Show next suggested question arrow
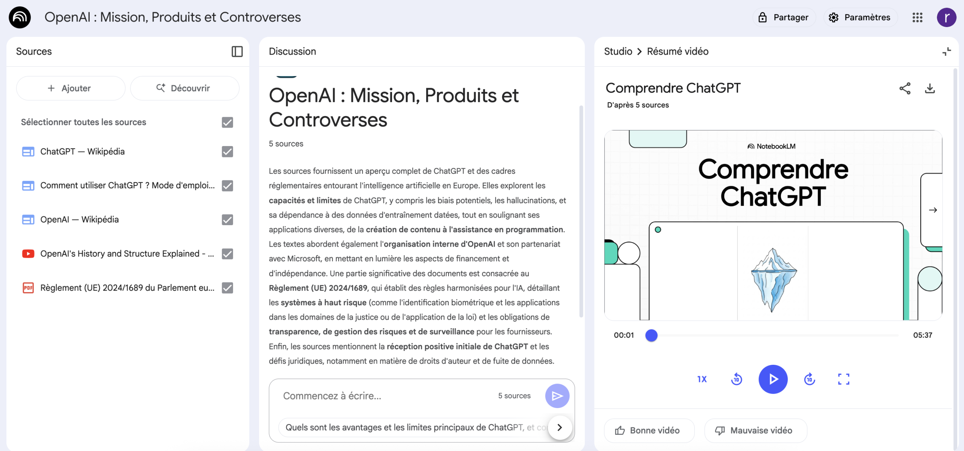Image resolution: width=964 pixels, height=451 pixels. (560, 427)
